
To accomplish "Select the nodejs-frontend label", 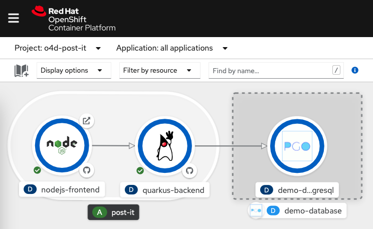I will (62, 189).
